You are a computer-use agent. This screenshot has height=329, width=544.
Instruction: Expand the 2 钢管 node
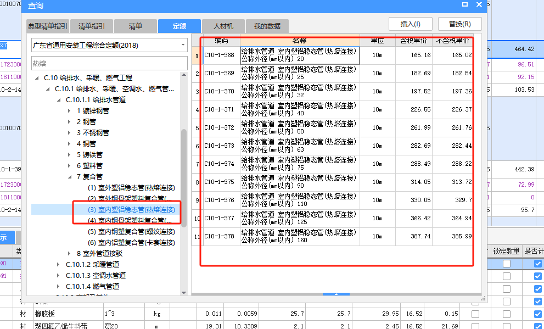coord(69,122)
